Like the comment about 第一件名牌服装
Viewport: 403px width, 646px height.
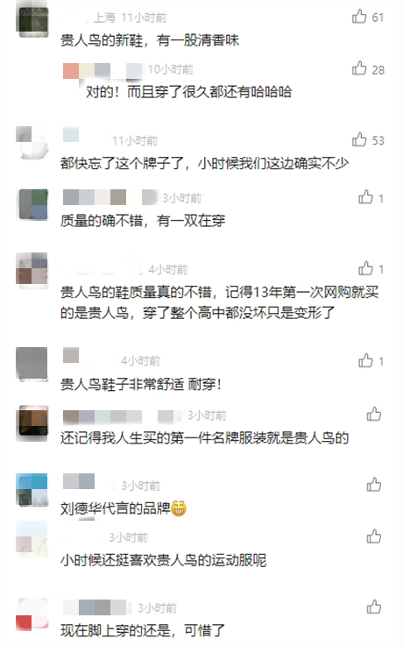374,415
